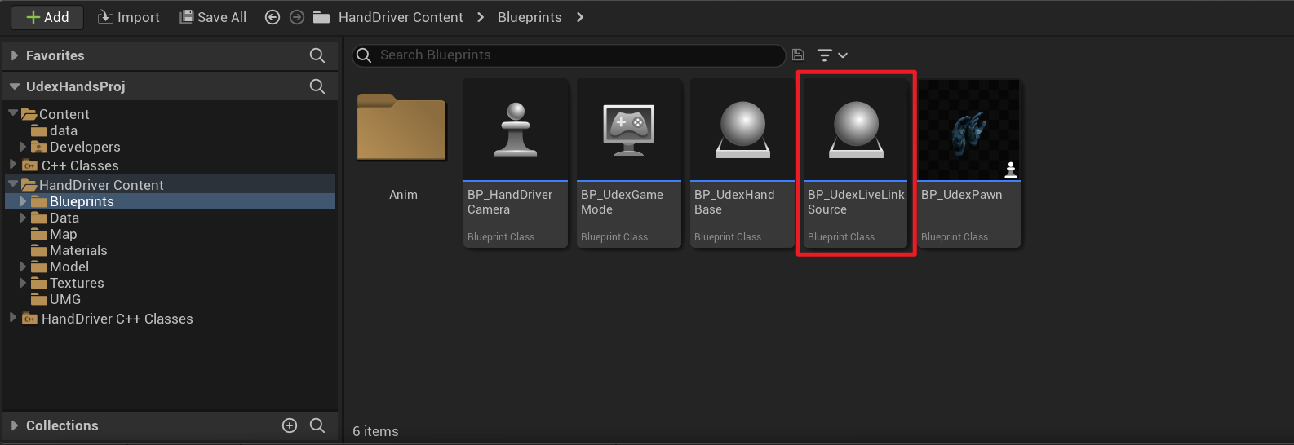Expand the Collections panel
The width and height of the screenshot is (1294, 445).
pos(15,425)
